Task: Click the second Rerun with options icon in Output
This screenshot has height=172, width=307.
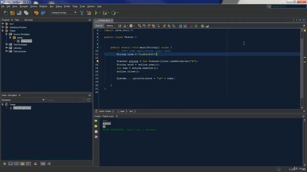Action: [96, 126]
